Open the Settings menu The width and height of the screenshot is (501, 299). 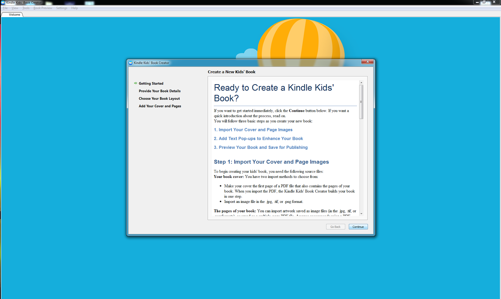(x=61, y=8)
